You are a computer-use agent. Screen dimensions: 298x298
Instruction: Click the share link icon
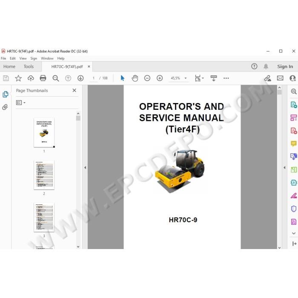coord(268,78)
